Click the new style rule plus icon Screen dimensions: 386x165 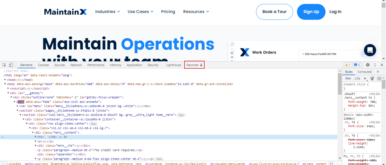coord(365,78)
